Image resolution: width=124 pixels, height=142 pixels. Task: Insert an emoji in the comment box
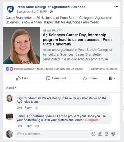93,134
